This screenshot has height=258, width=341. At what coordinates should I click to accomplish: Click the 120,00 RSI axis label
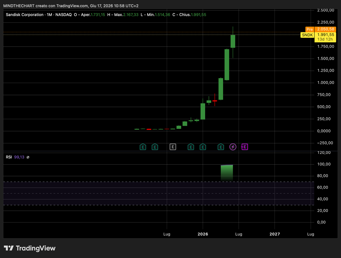click(324, 153)
